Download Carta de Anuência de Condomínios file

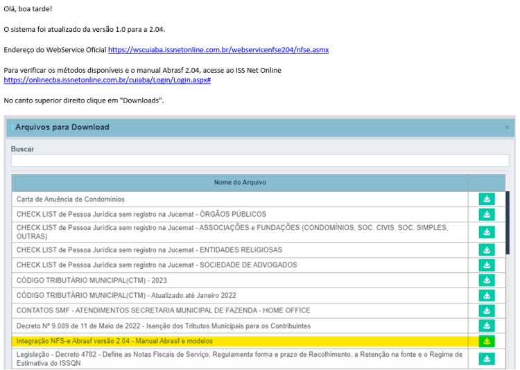[x=487, y=199]
